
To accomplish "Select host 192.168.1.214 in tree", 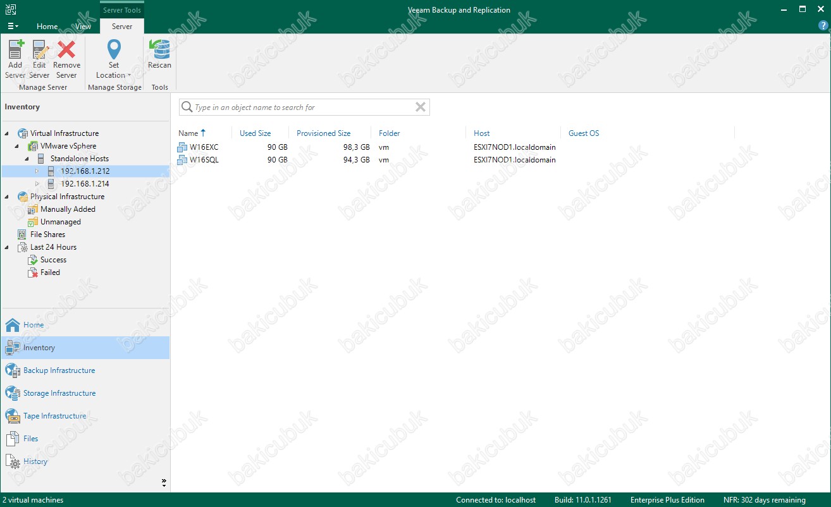I will pyautogui.click(x=85, y=184).
